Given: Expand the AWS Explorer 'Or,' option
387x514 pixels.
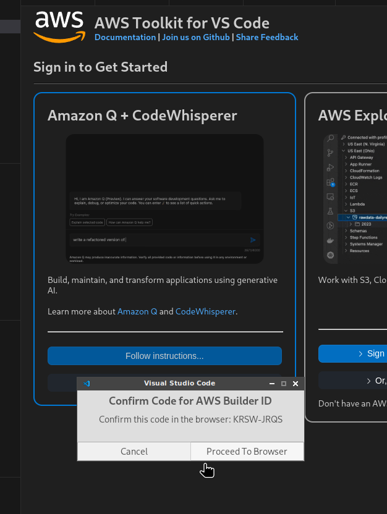Looking at the screenshot, I should pyautogui.click(x=352, y=381).
